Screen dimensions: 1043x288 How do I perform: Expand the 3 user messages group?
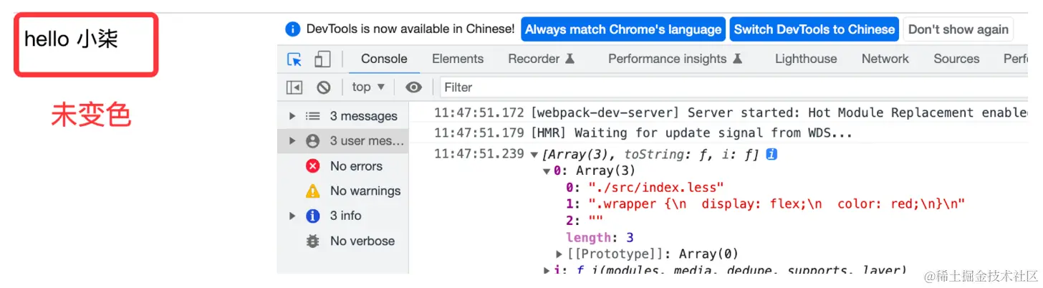point(292,141)
